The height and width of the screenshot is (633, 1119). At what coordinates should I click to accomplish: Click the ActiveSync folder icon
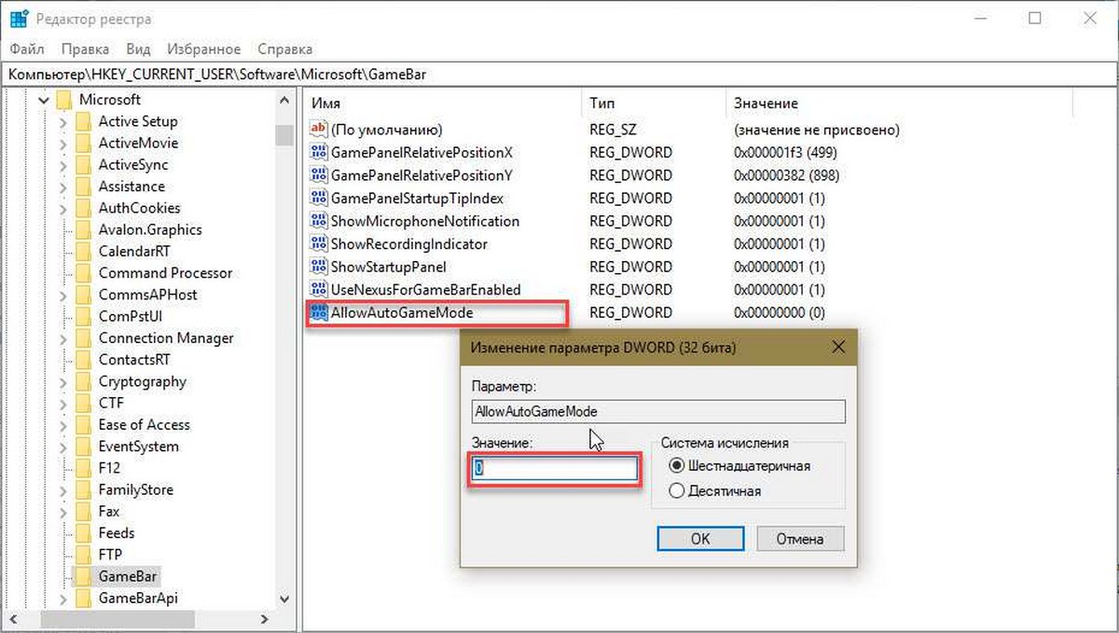click(x=83, y=164)
